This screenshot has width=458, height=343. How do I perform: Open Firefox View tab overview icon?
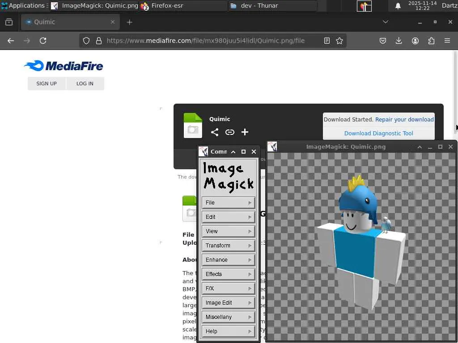click(9, 22)
